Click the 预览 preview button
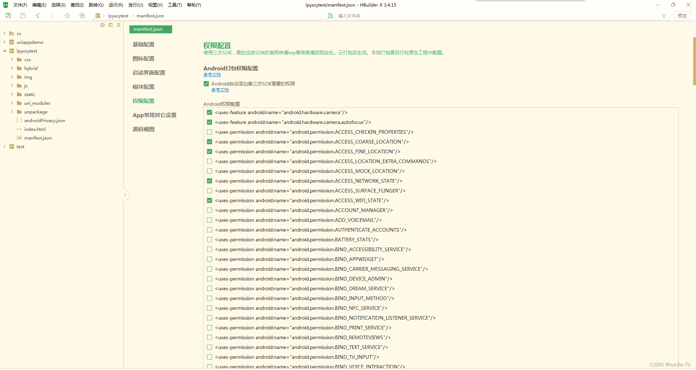Screen dimensions: 696x370 coord(682,16)
